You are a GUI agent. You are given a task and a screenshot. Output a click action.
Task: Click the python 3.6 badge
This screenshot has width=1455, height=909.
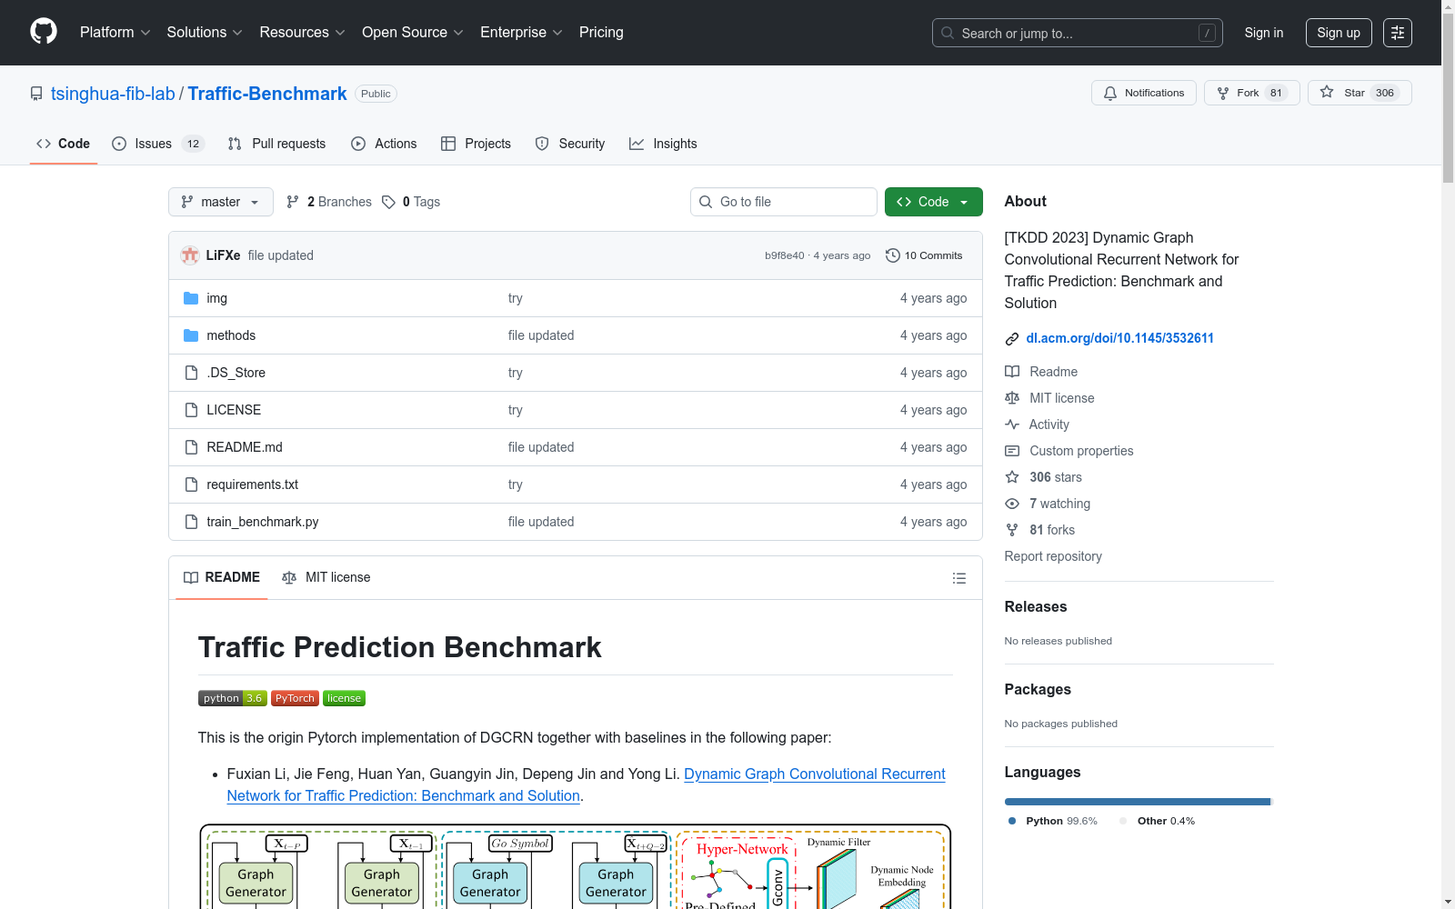(233, 698)
